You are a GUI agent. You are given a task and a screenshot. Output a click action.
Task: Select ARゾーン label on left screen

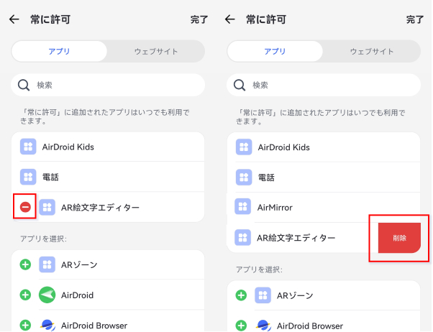click(x=79, y=265)
